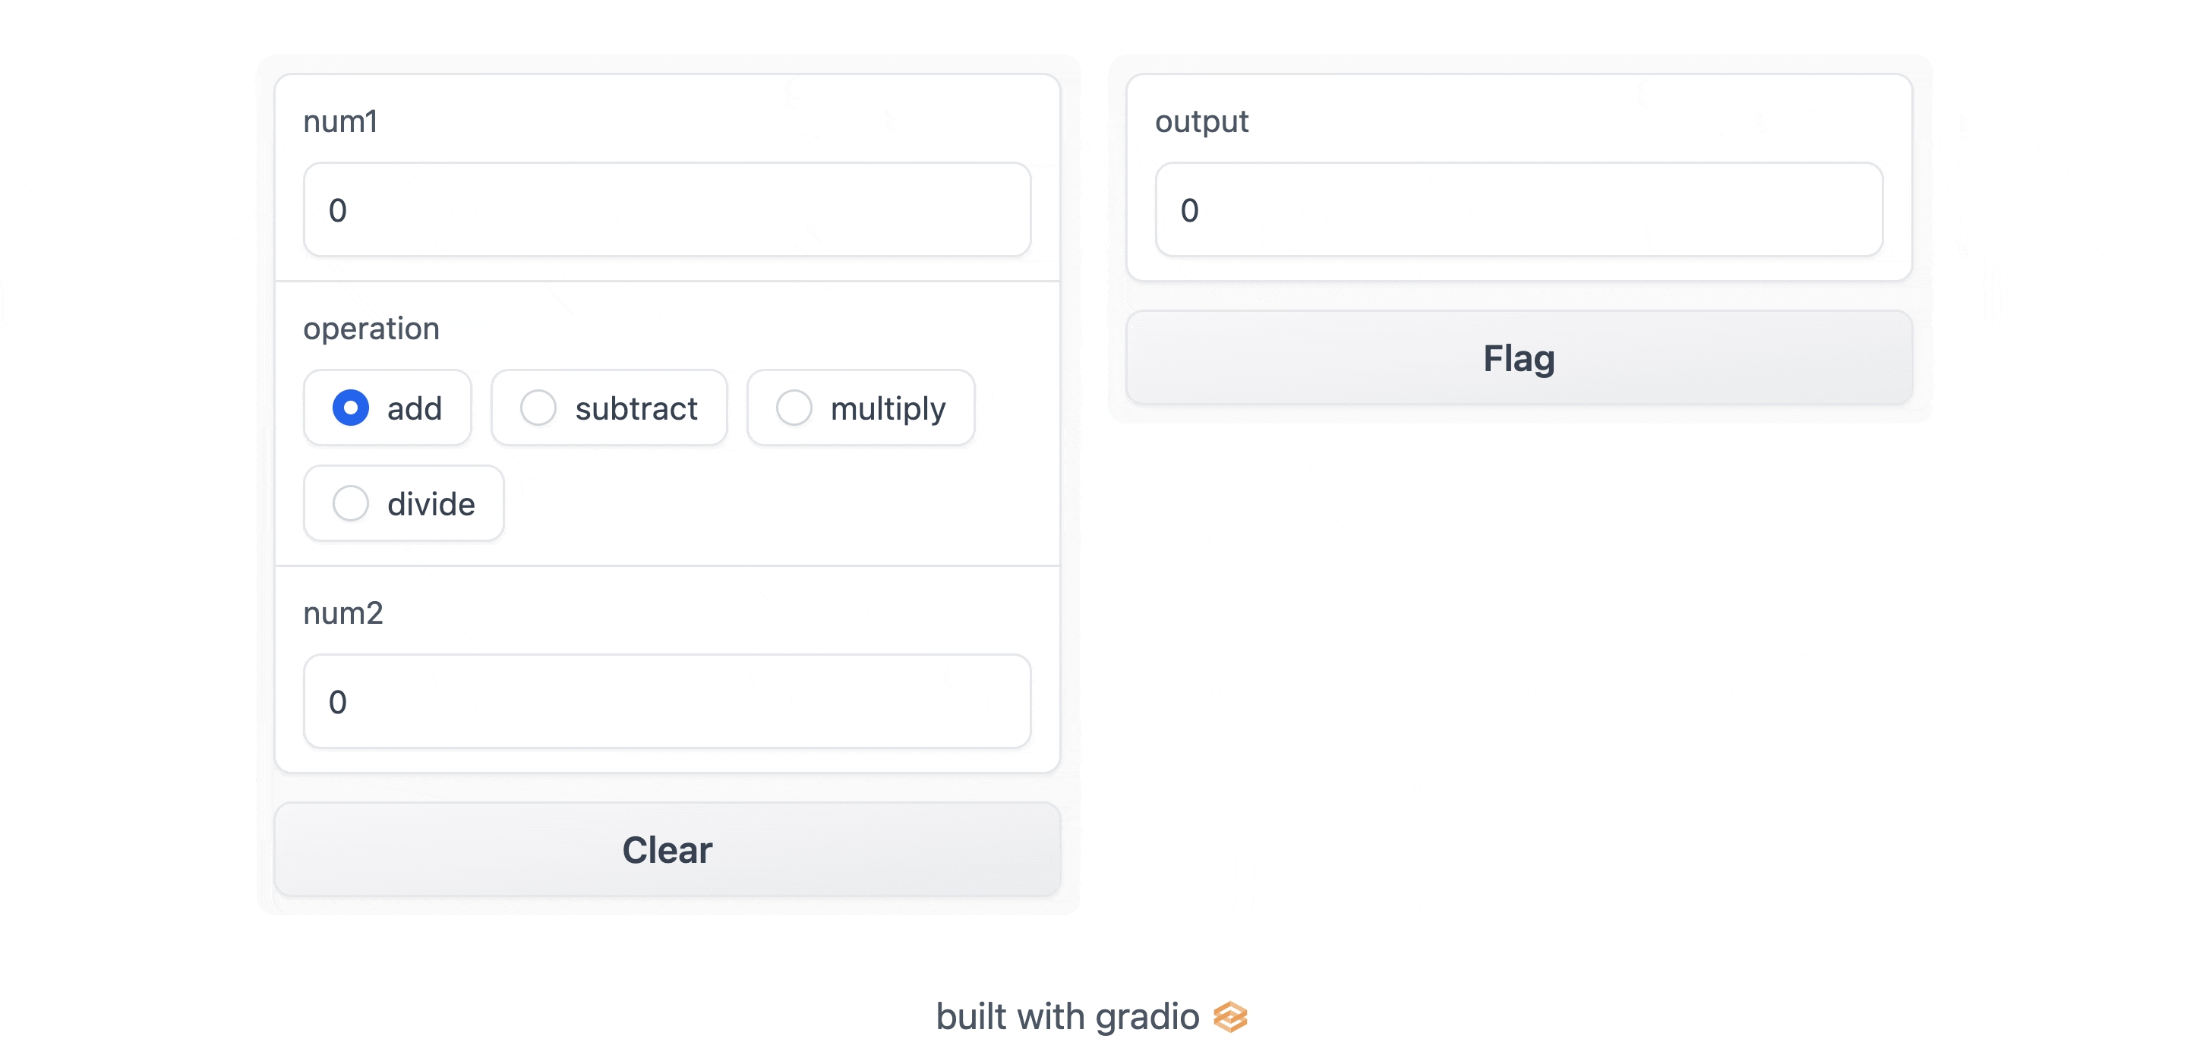Click the 'divide' option label text
Viewport: 2187px width, 1061px height.
431,504
